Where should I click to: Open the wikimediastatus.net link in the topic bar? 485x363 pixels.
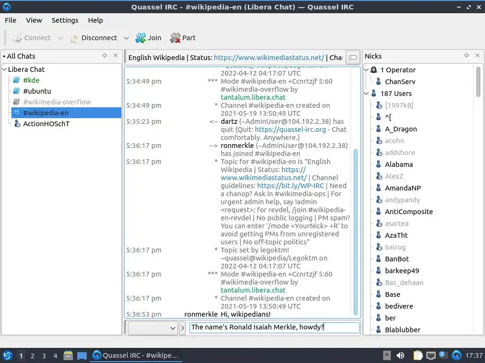269,58
